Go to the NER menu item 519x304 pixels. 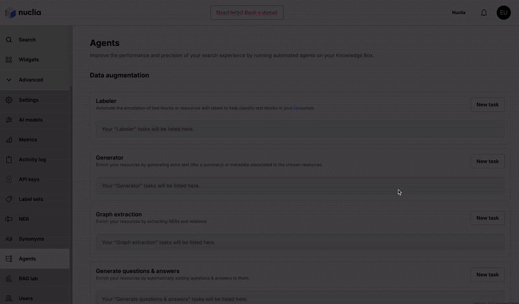24,219
